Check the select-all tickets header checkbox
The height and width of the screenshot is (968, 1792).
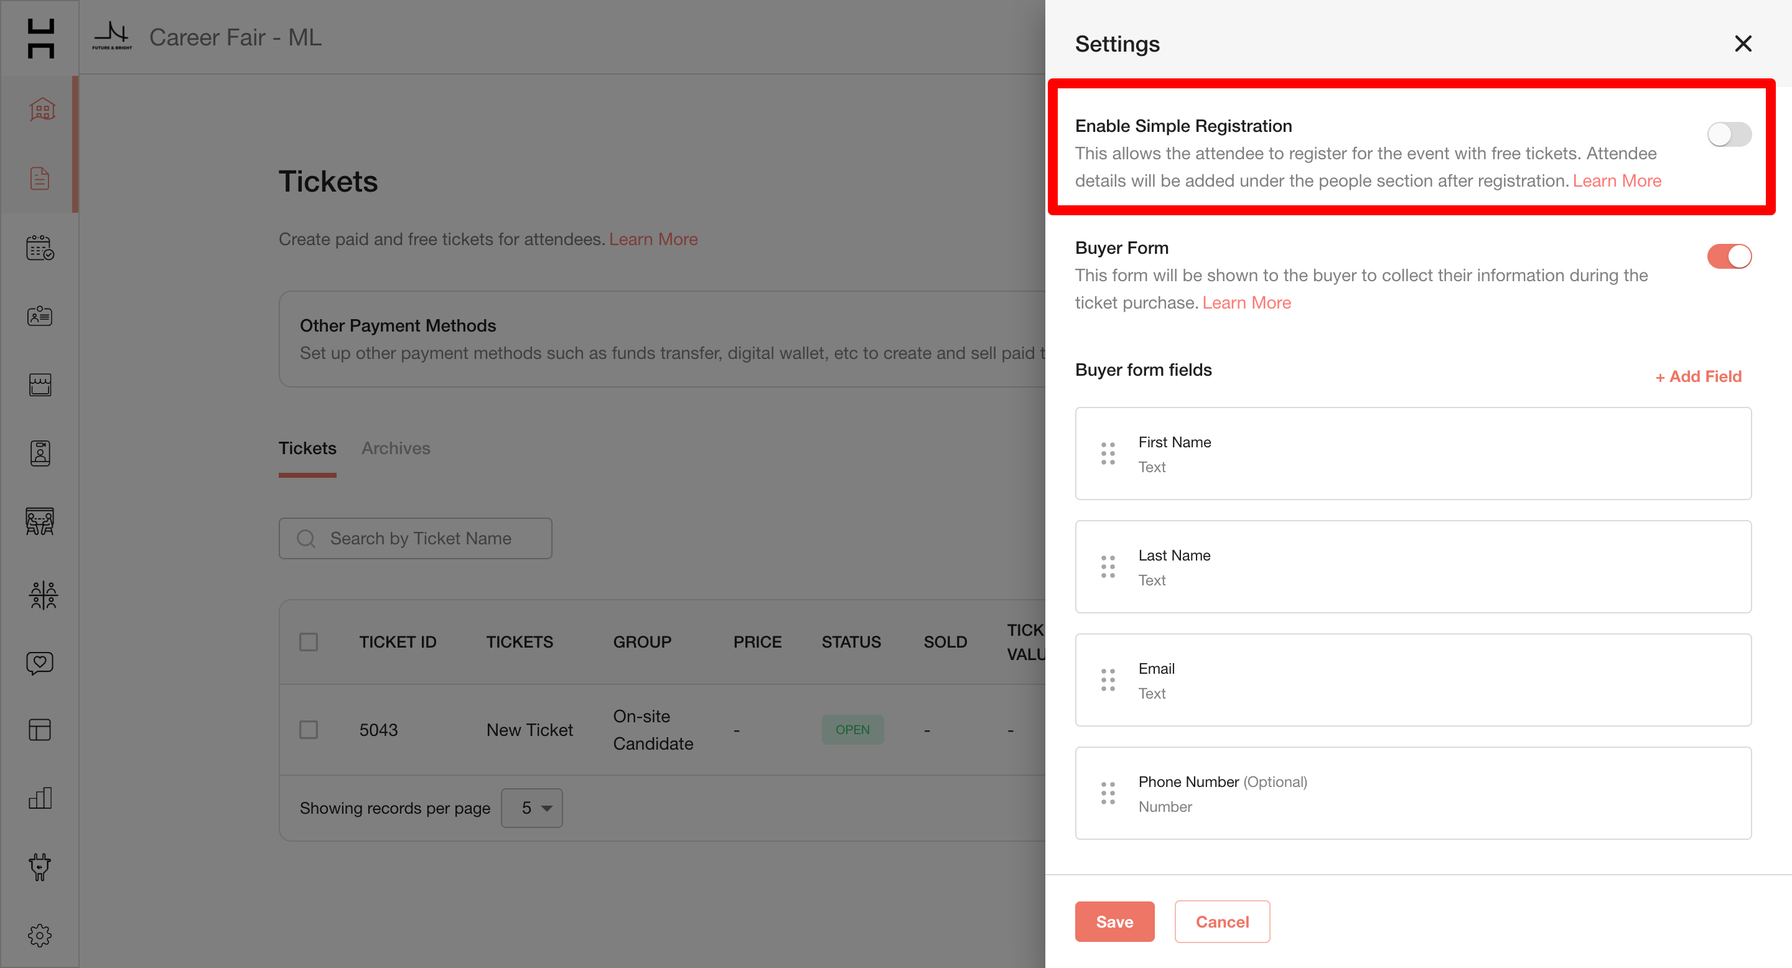[308, 642]
